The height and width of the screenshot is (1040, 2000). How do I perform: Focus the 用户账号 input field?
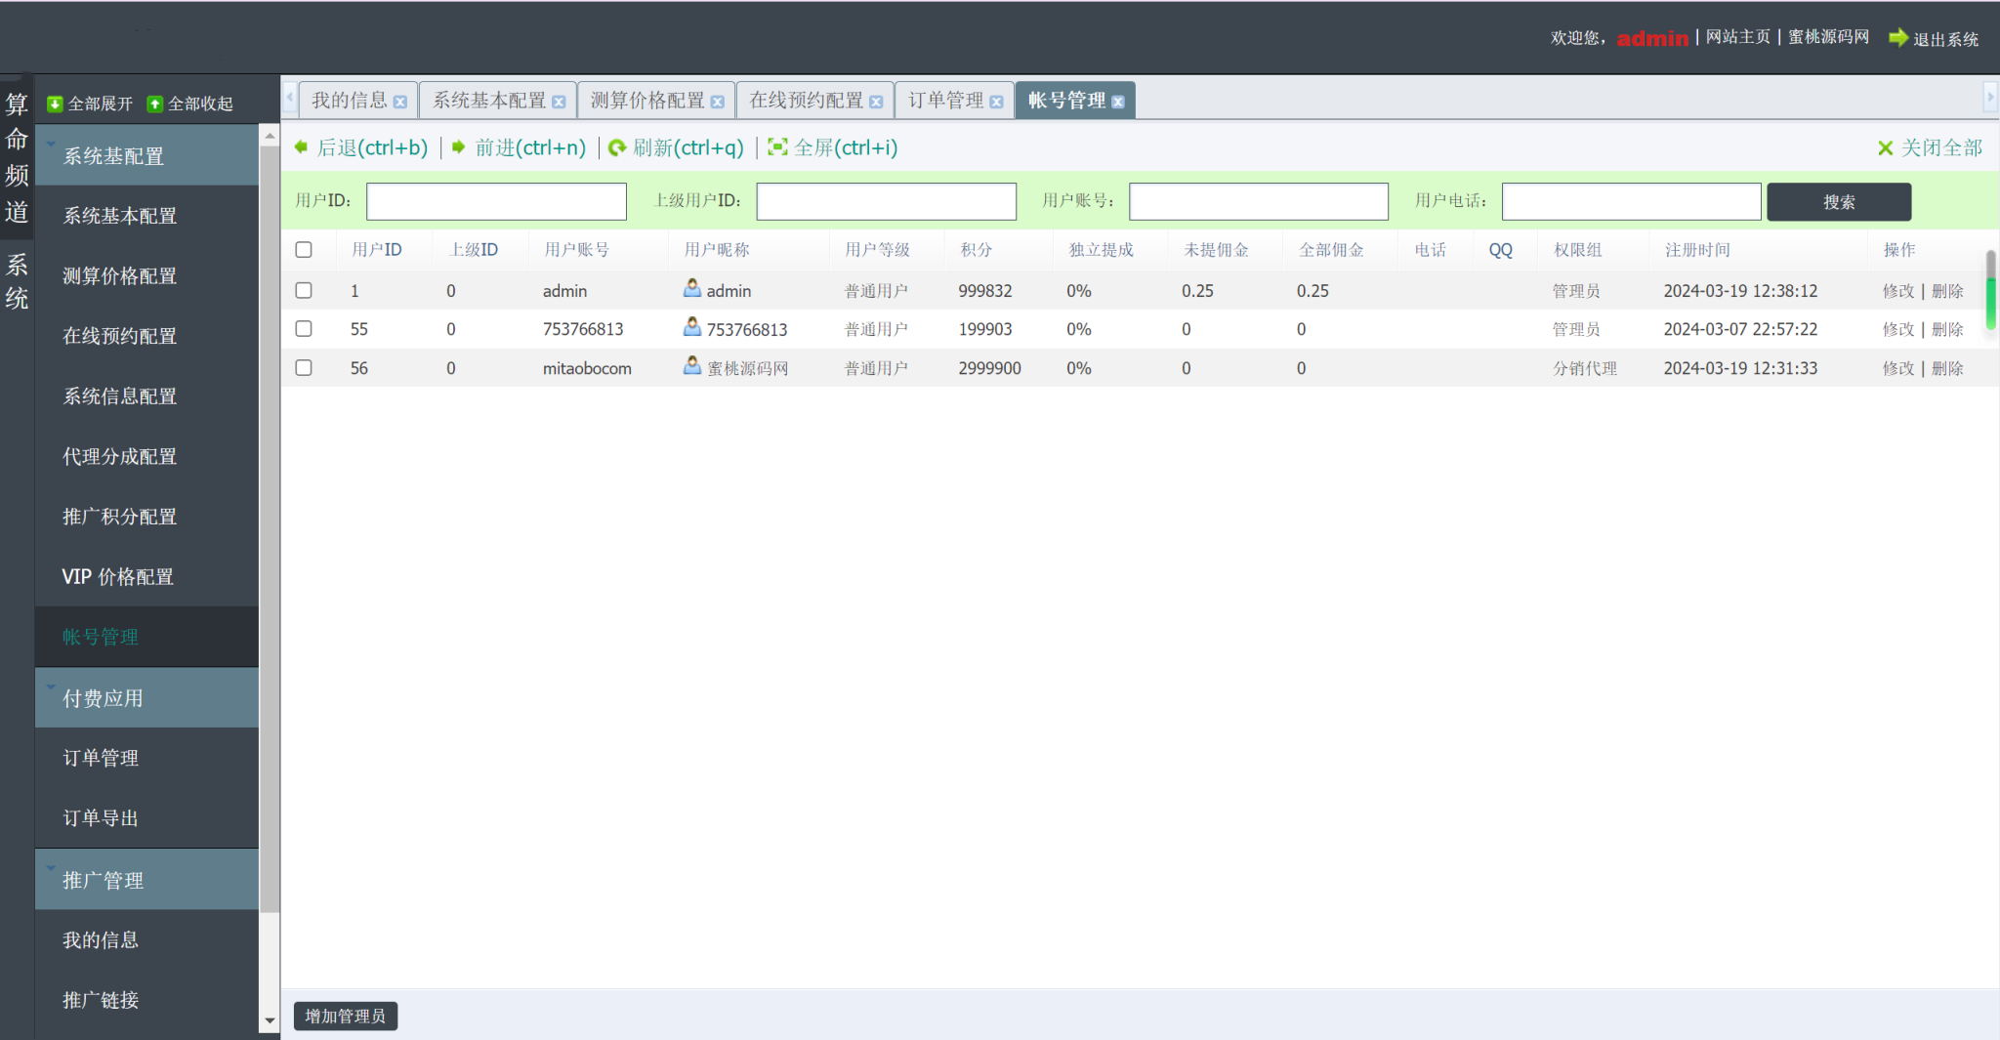coord(1259,201)
